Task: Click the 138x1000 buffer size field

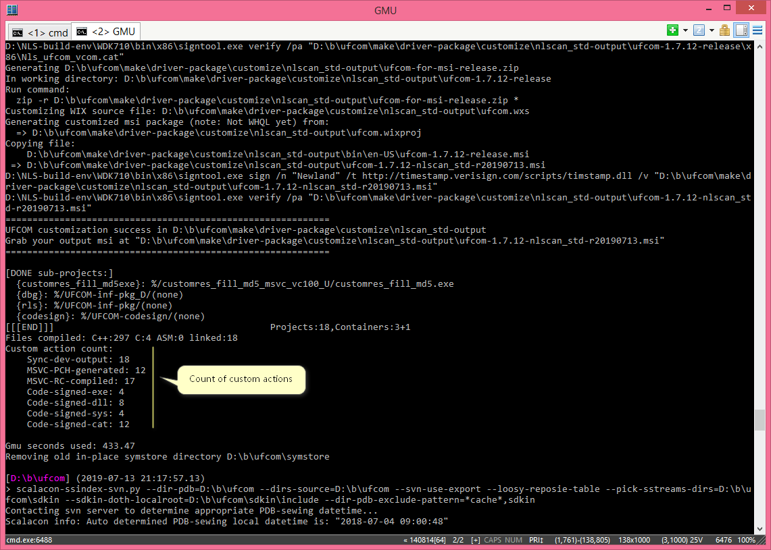Action: point(635,540)
